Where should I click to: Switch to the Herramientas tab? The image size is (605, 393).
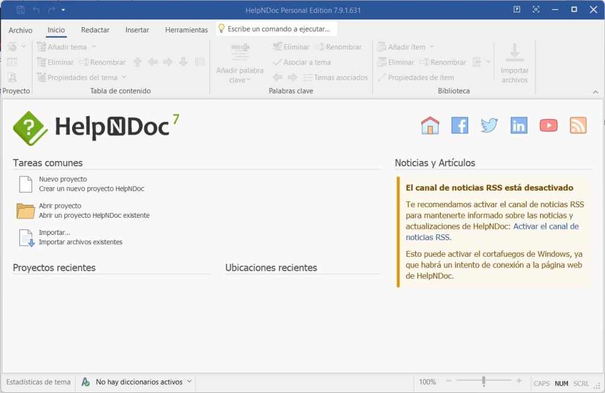point(186,30)
